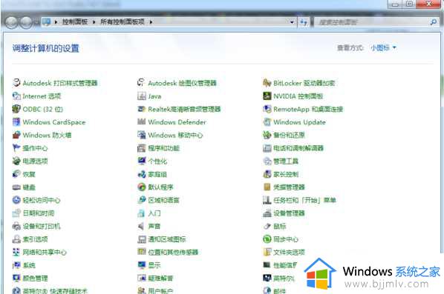Open Windows 防火墙 firewall icon

[16, 135]
